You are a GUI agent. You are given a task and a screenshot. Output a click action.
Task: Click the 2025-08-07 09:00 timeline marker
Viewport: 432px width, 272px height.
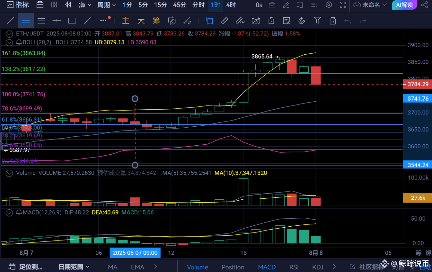point(135,253)
